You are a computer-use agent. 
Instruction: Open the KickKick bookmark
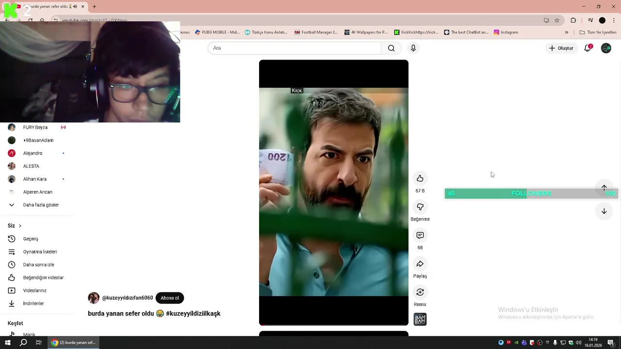pos(416,32)
